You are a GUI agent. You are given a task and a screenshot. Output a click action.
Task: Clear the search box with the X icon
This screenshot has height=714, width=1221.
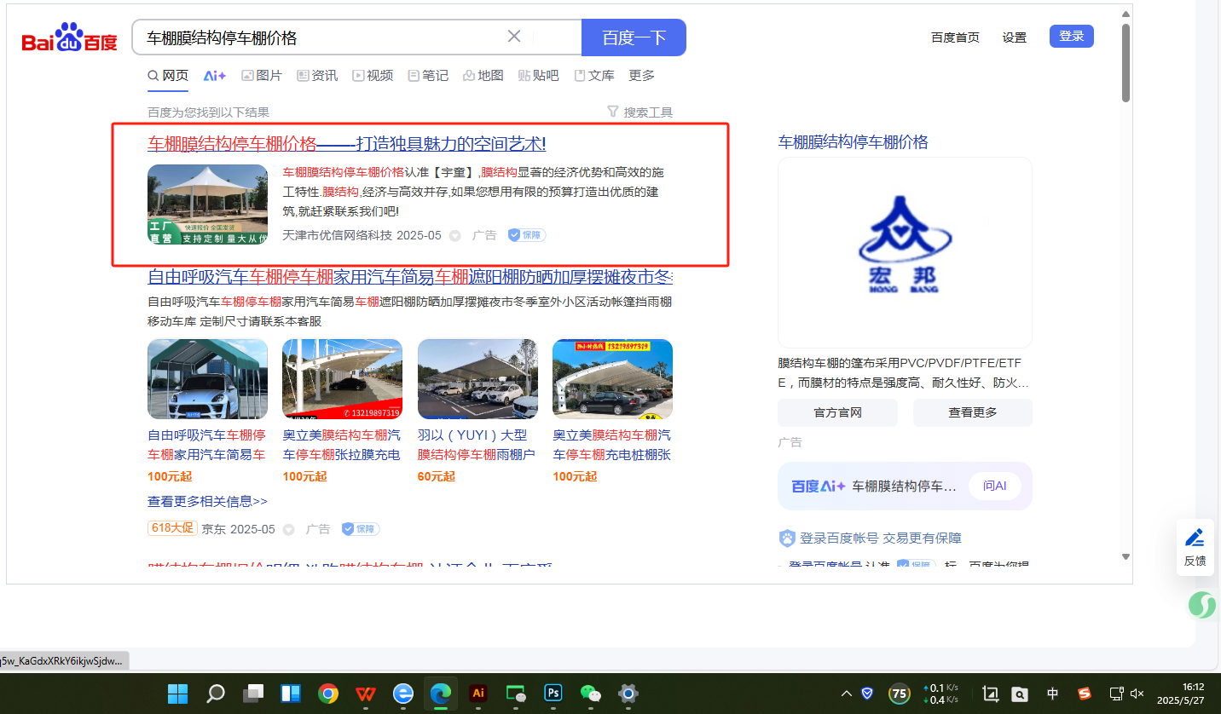pyautogui.click(x=514, y=37)
